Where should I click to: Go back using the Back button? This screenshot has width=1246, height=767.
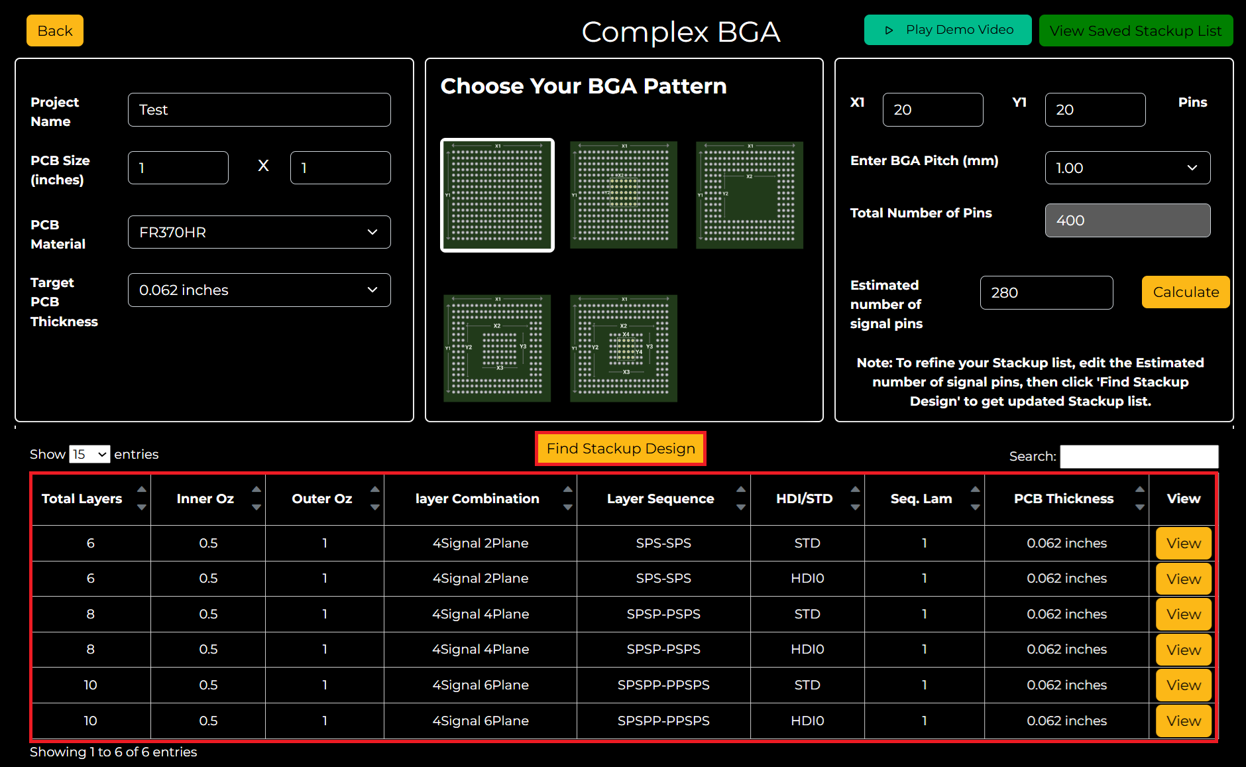55,30
